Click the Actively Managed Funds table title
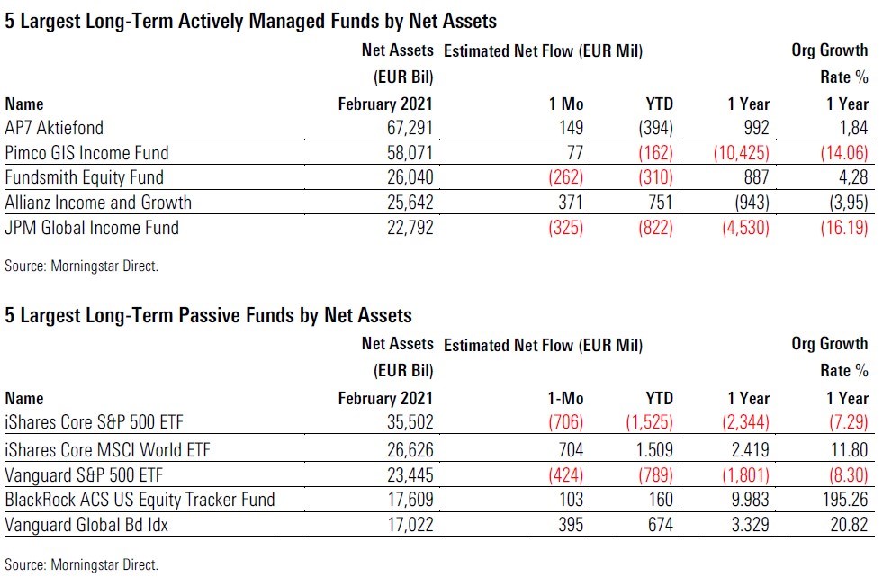The height and width of the screenshot is (578, 883). point(251,20)
